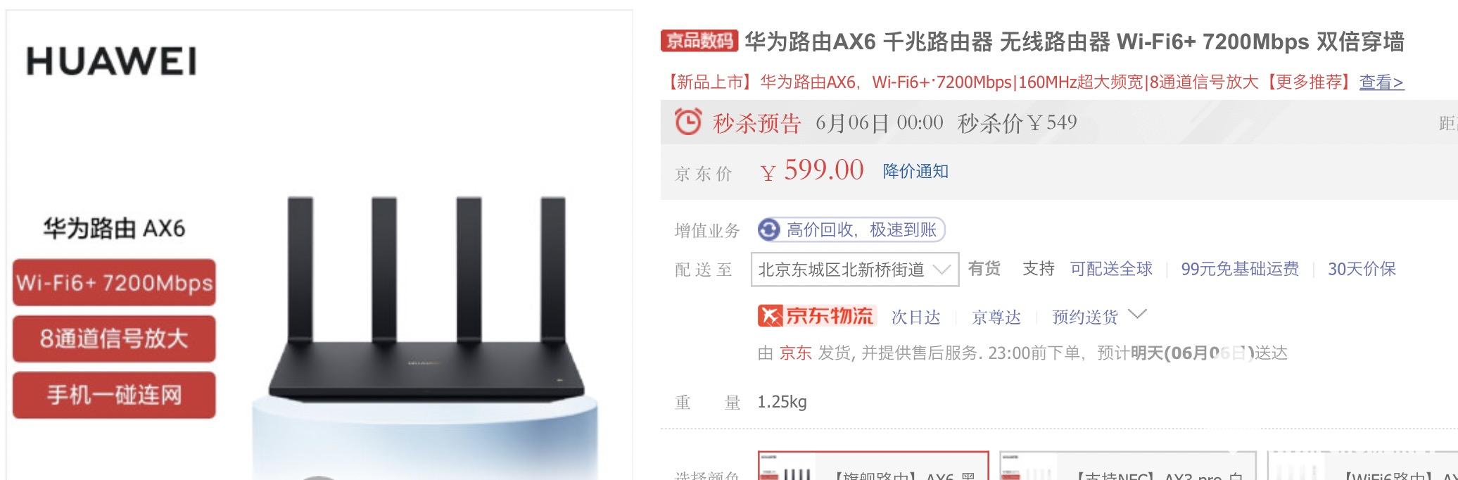Click the 京品数码 red badge
The width and height of the screenshot is (1458, 480).
point(699,41)
